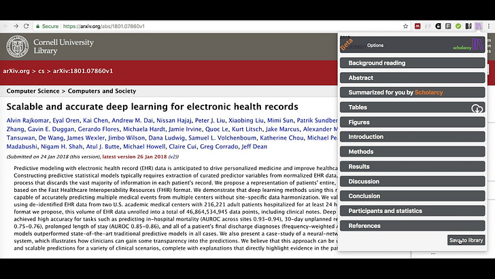This screenshot has height=279, width=495.
Task: Open author Alvin Rajkomar link
Action: coord(28,120)
